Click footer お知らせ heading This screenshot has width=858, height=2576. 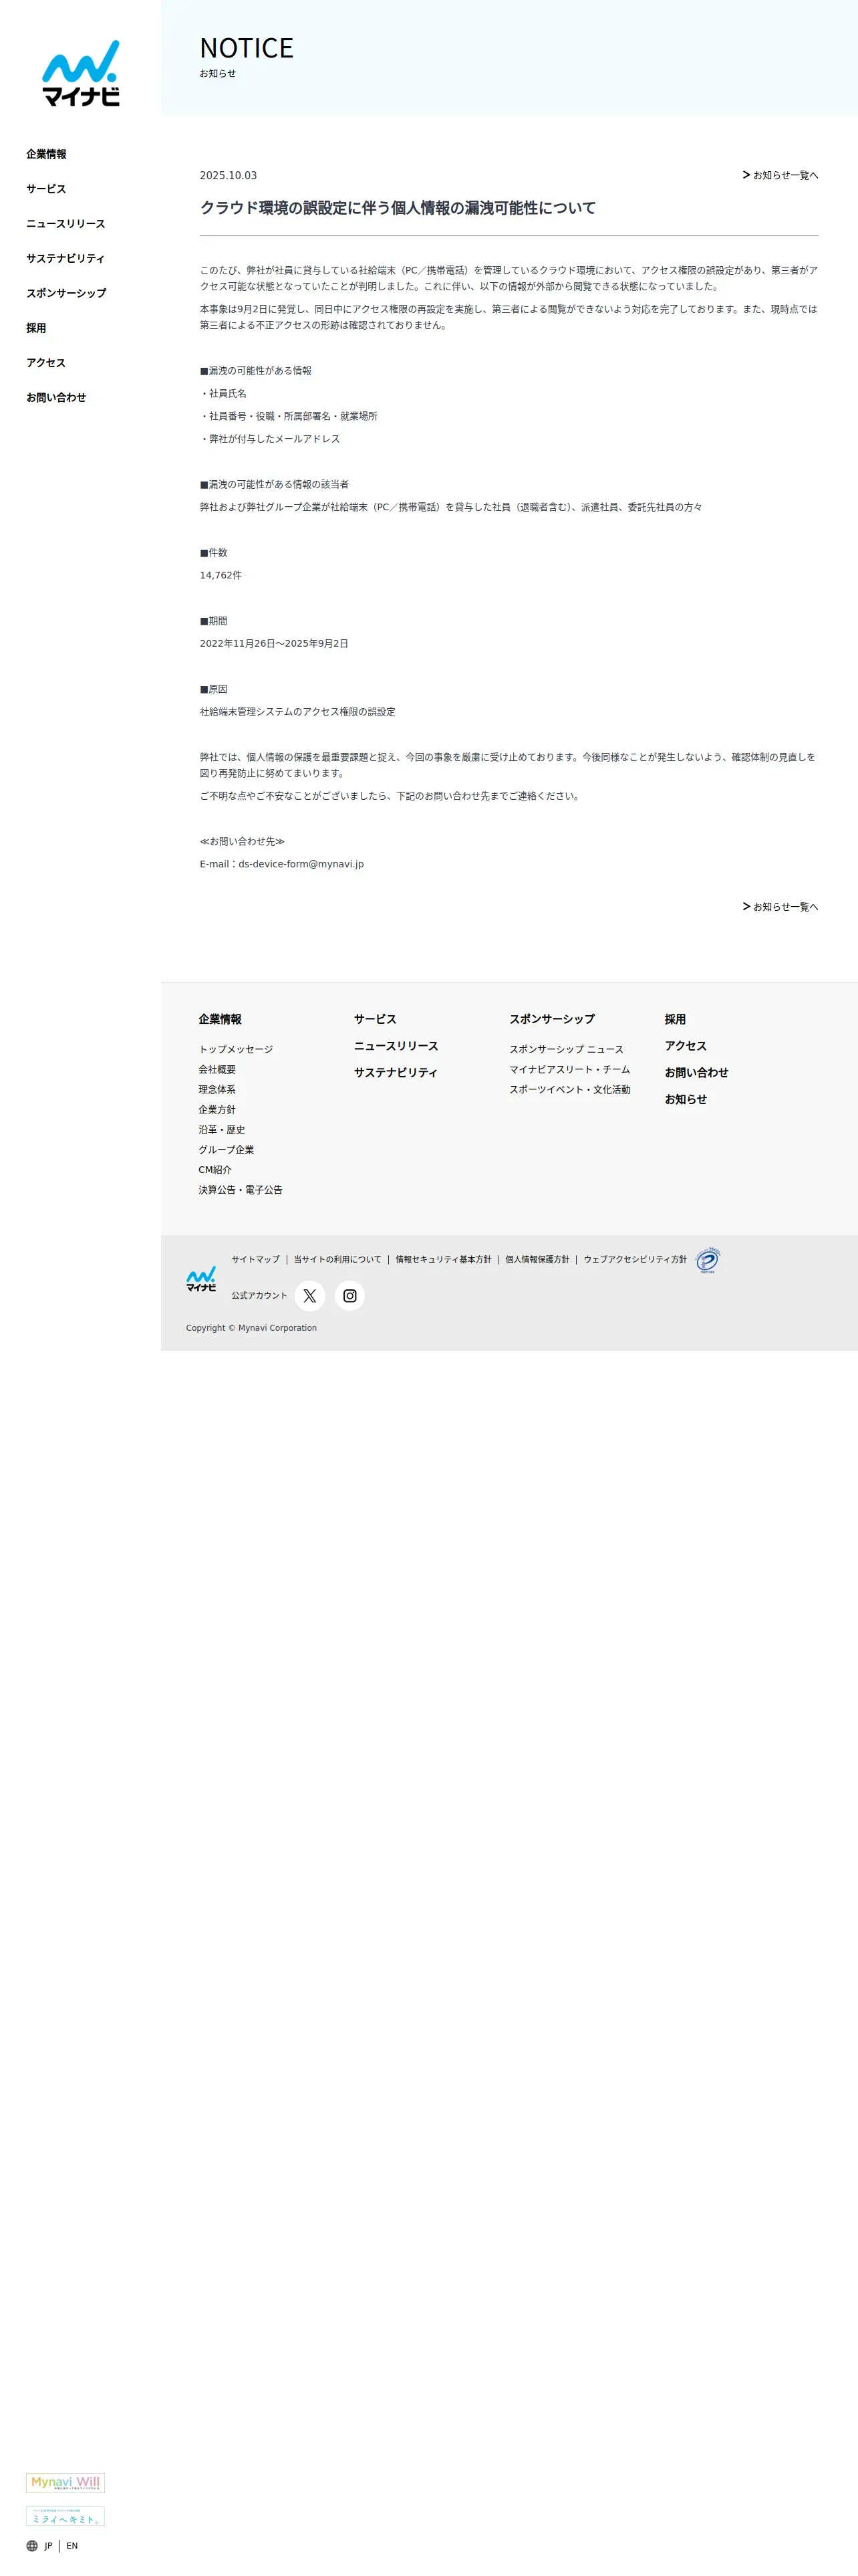[x=686, y=1099]
